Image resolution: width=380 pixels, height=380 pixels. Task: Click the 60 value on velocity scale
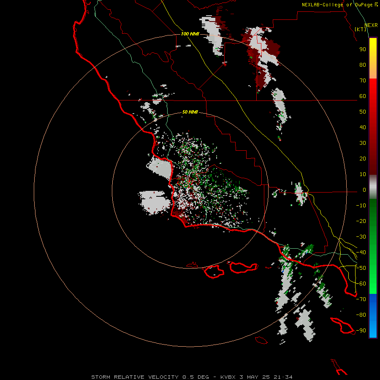point(363,96)
